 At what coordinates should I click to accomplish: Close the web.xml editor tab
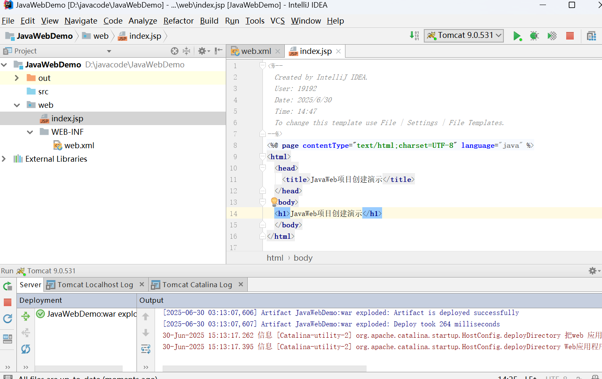click(278, 51)
